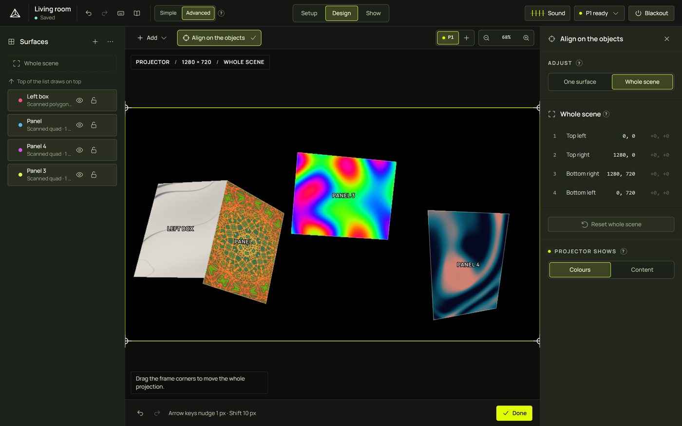
Task: Open the Sound button
Action: 548,13
